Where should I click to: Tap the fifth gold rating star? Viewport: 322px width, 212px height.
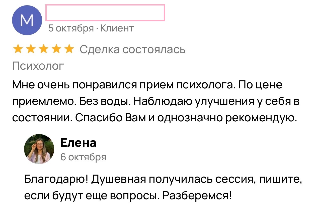tap(69, 49)
